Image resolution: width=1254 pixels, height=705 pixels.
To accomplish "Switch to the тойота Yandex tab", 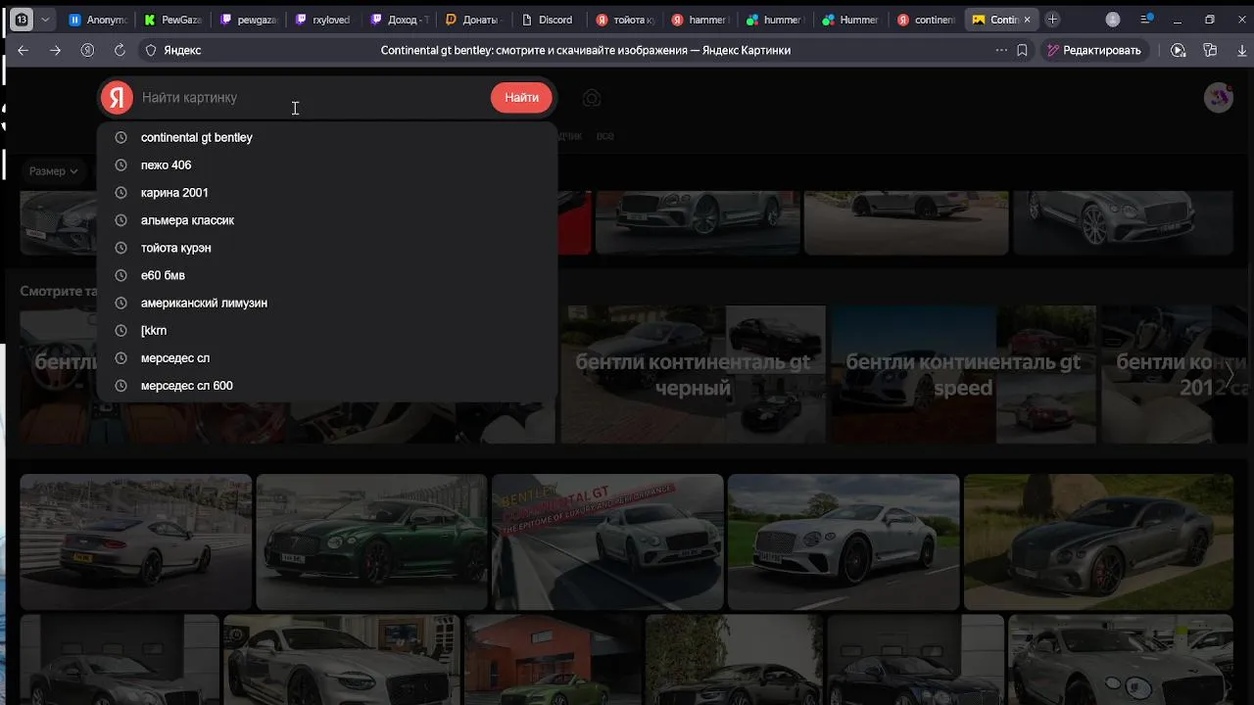I will click(x=623, y=20).
